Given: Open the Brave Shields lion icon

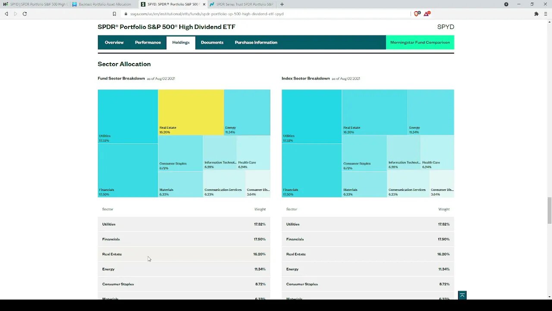Looking at the screenshot, I should coord(417,14).
